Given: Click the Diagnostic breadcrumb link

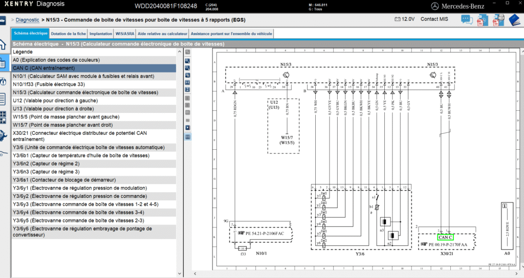Looking at the screenshot, I should click(27, 20).
